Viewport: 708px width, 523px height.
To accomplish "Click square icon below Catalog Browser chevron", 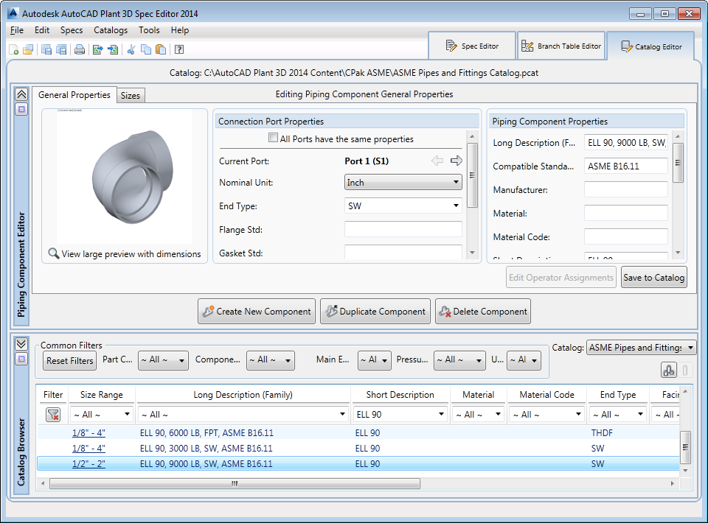I will pyautogui.click(x=21, y=359).
